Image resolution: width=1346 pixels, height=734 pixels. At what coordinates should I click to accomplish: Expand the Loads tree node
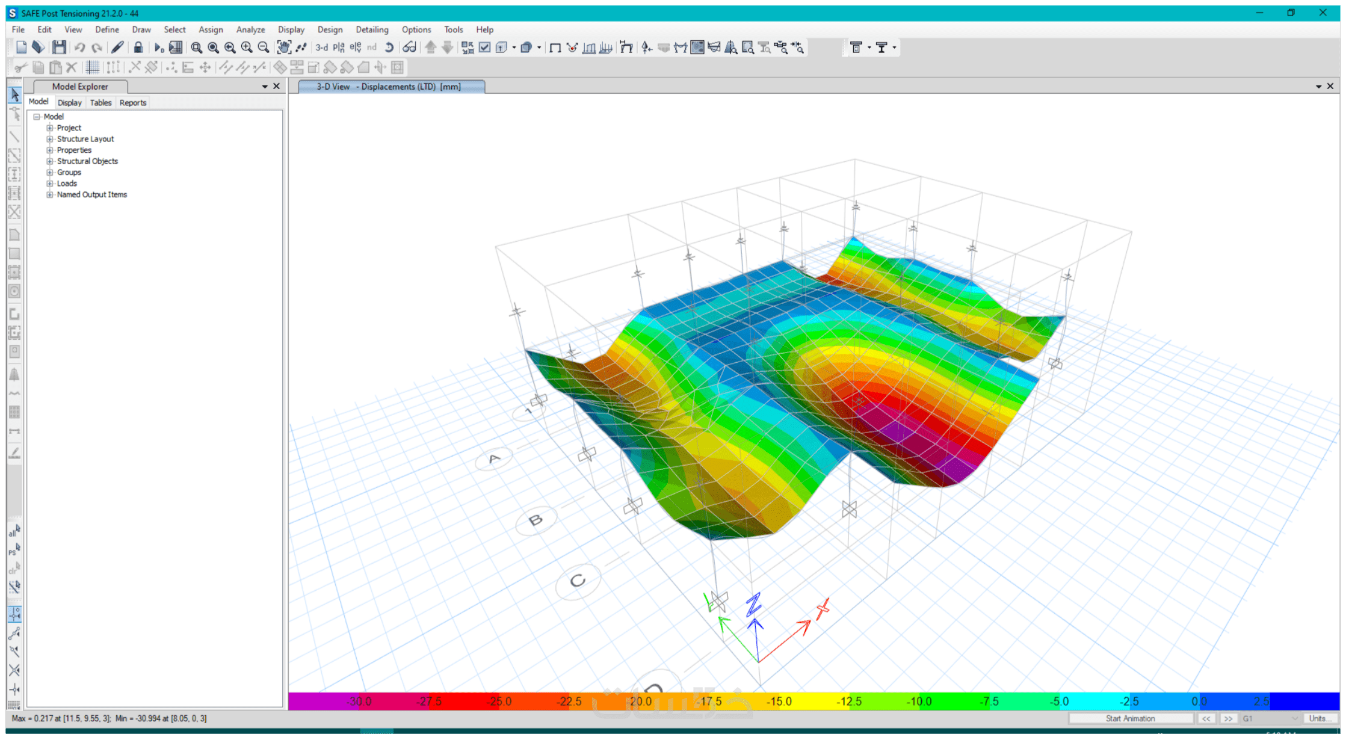[x=50, y=183]
